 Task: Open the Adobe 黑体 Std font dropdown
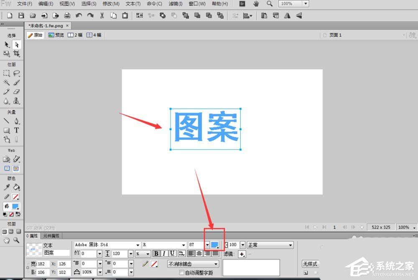point(137,244)
